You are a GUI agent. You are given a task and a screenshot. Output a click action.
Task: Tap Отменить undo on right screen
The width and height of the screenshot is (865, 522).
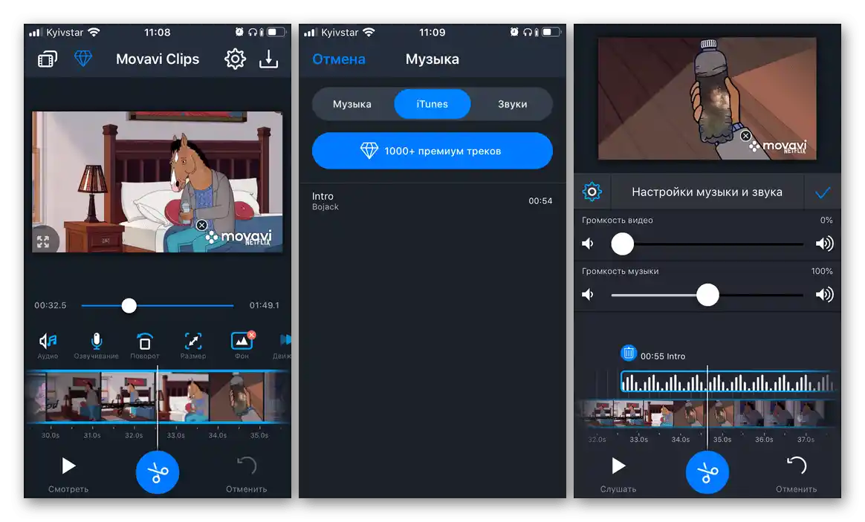[x=796, y=474]
